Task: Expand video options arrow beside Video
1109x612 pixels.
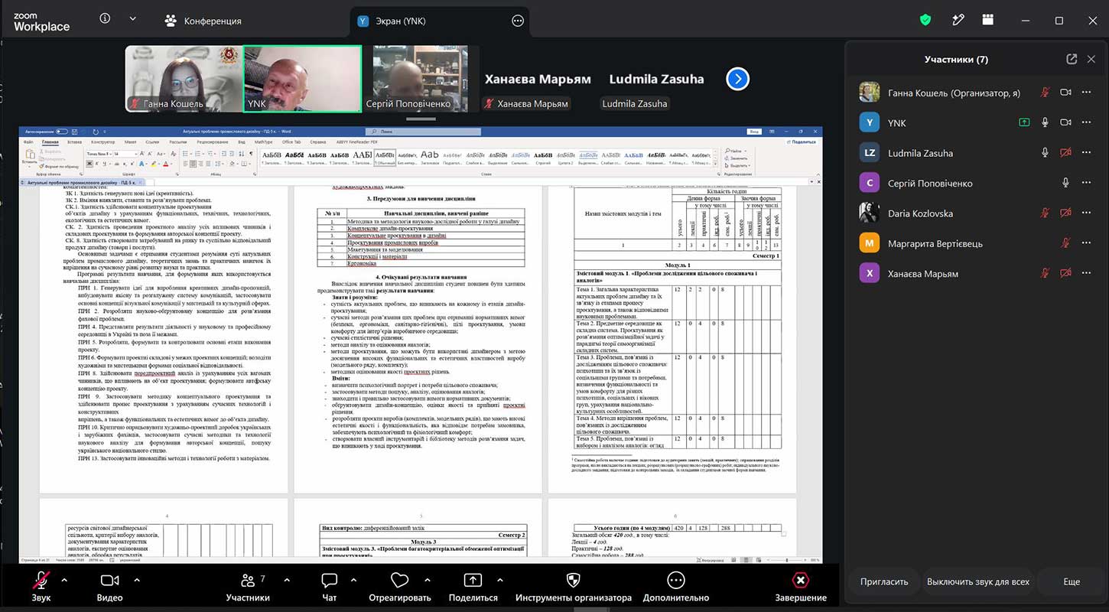Action: pyautogui.click(x=137, y=580)
